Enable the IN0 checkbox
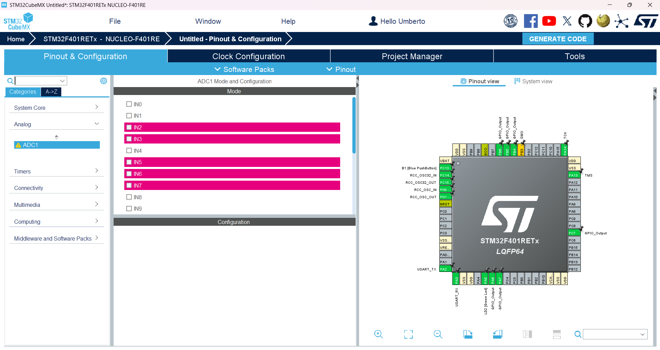This screenshot has width=660, height=350. (129, 104)
